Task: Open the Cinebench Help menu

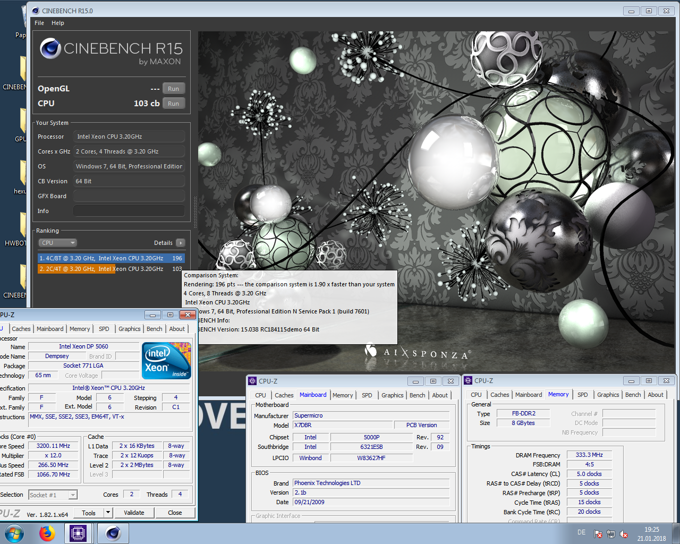Action: click(58, 23)
